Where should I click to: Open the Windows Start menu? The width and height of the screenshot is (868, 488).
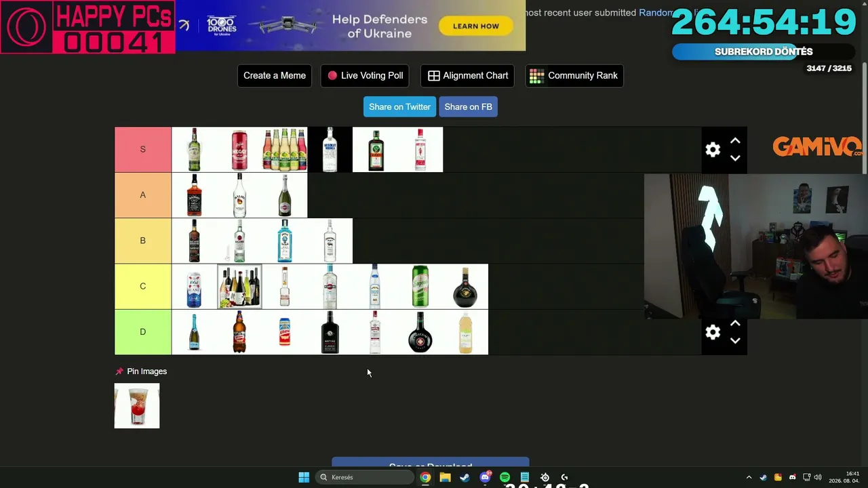click(304, 477)
